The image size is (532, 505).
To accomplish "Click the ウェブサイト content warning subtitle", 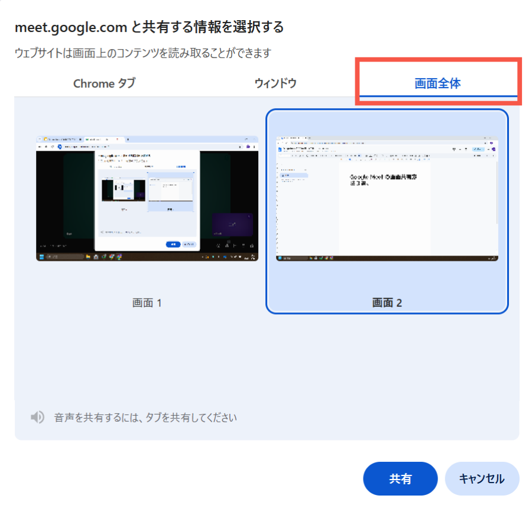I will click(142, 53).
